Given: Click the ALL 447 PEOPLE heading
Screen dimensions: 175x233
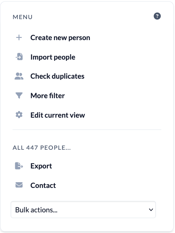Looking at the screenshot, I should coord(41,148).
